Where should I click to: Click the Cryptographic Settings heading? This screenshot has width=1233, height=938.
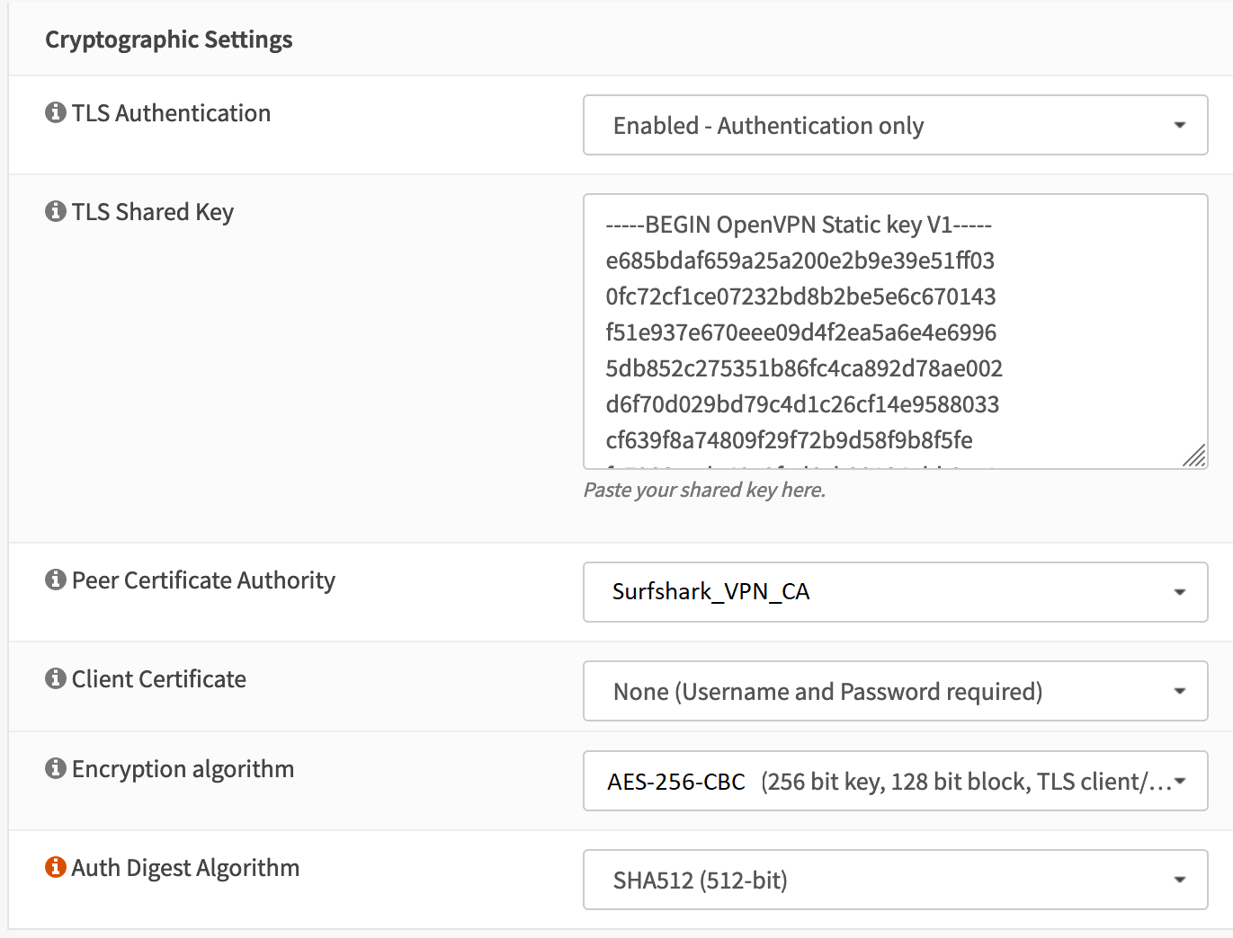pos(169,40)
